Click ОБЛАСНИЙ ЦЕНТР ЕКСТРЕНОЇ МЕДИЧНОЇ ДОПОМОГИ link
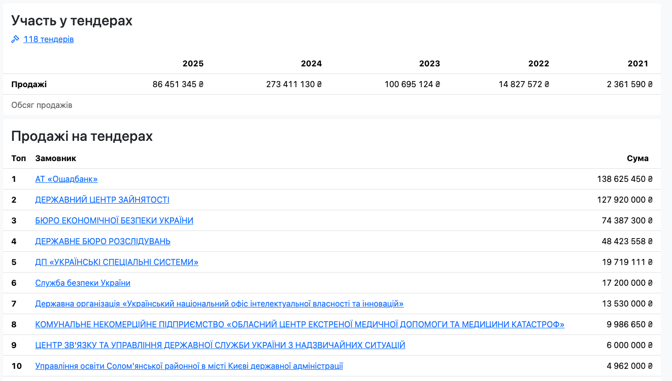The width and height of the screenshot is (672, 381). coord(299,324)
